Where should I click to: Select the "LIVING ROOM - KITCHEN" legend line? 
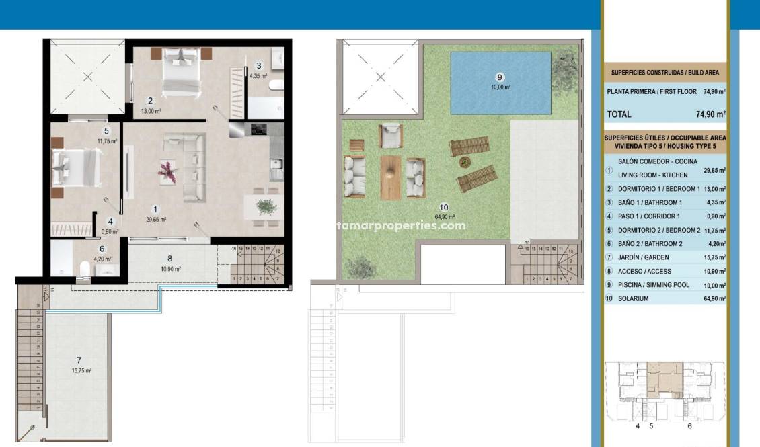pyautogui.click(x=652, y=175)
